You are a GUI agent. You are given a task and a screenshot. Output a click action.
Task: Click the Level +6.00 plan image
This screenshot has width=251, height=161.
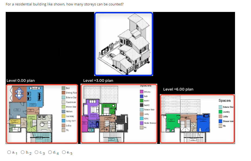click(x=187, y=119)
